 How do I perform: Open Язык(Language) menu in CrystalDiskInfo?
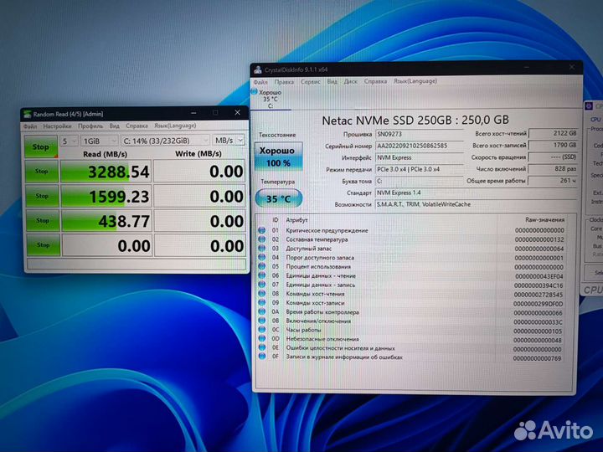[415, 81]
